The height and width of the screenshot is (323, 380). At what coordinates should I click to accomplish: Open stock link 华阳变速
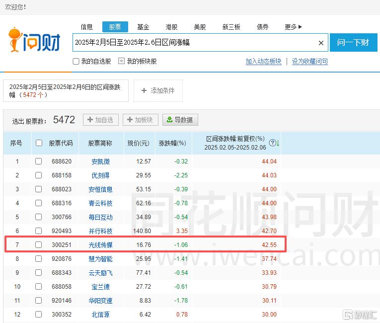[x=100, y=301]
